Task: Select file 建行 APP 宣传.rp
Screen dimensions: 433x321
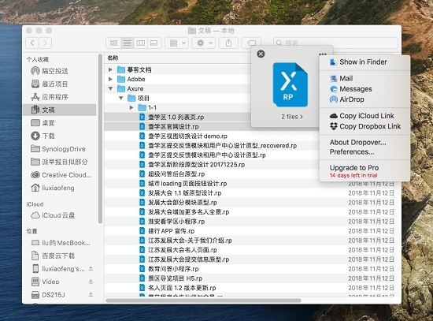Action: coord(171,231)
